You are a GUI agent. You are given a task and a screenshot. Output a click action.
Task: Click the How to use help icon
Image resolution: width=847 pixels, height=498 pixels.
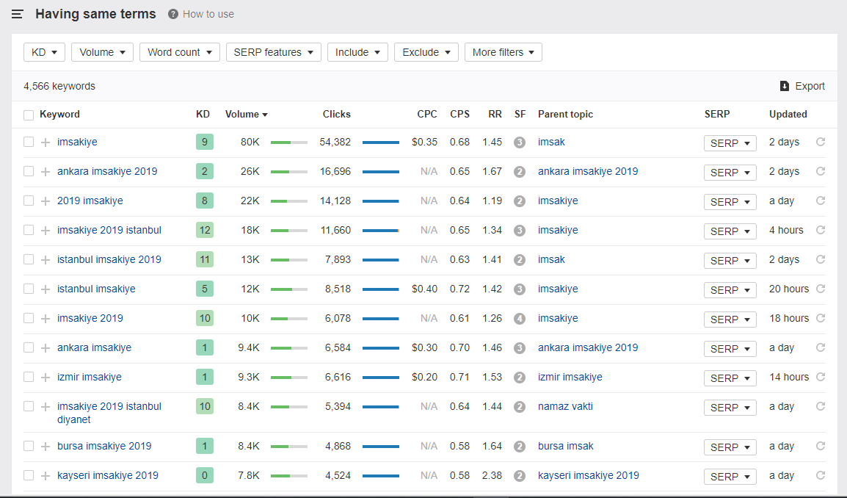click(x=173, y=14)
